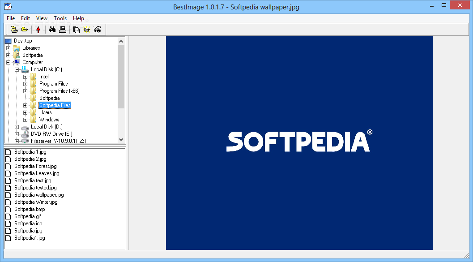This screenshot has width=473, height=262.
Task: Select the Program Files (x86) folder label
Action: tap(60, 91)
